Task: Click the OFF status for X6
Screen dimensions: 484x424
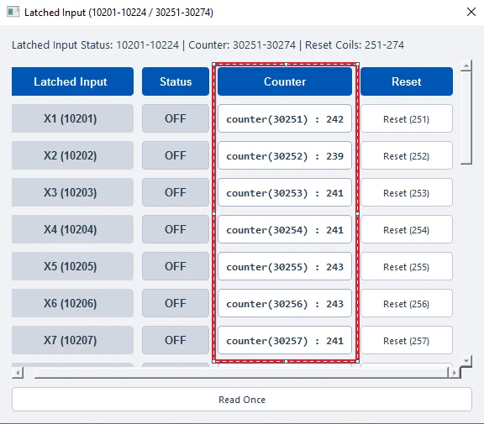Action: (x=176, y=304)
